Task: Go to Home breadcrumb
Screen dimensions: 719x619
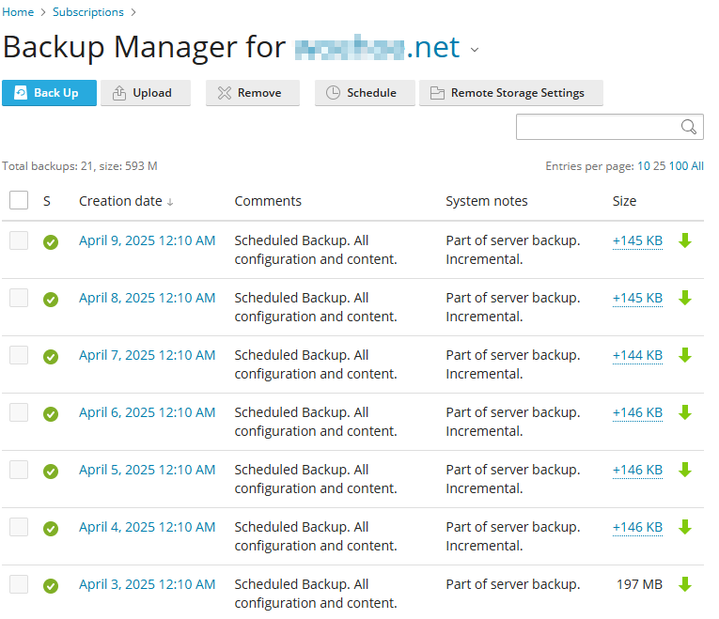Action: (18, 12)
